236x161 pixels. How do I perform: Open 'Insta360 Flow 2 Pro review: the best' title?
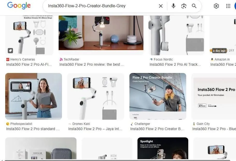pos(92,64)
